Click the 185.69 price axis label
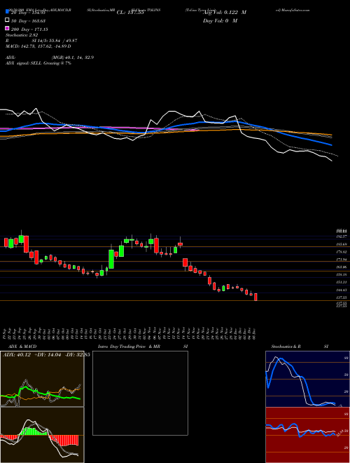350x463 pixels. pos(342,245)
